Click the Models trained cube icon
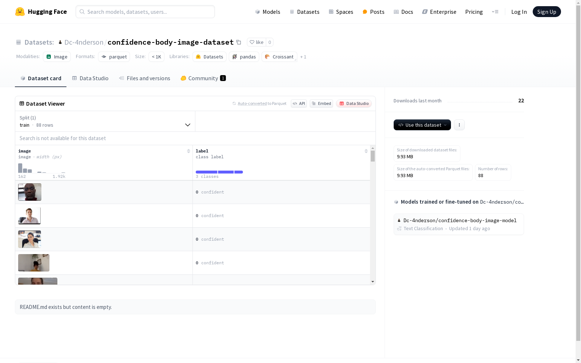581x363 pixels. [x=396, y=202]
